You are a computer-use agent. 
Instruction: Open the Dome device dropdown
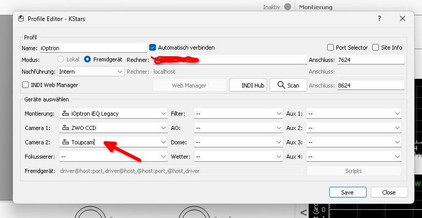coord(238,142)
